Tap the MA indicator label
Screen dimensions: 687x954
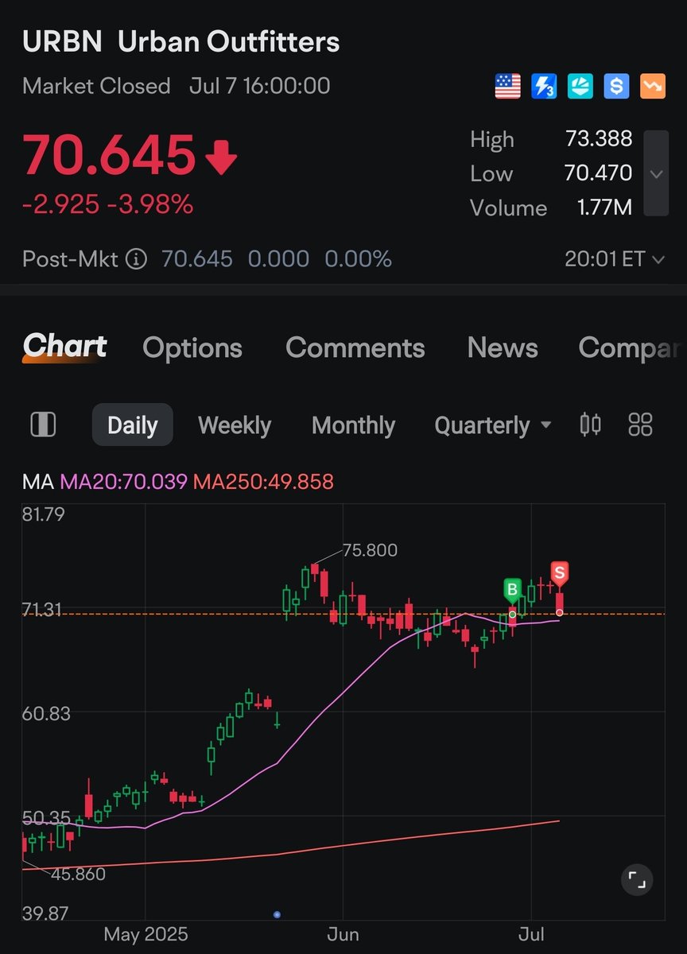tap(38, 482)
